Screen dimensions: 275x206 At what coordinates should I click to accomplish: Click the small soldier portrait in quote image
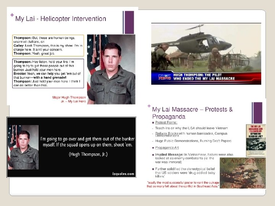(x=23, y=147)
